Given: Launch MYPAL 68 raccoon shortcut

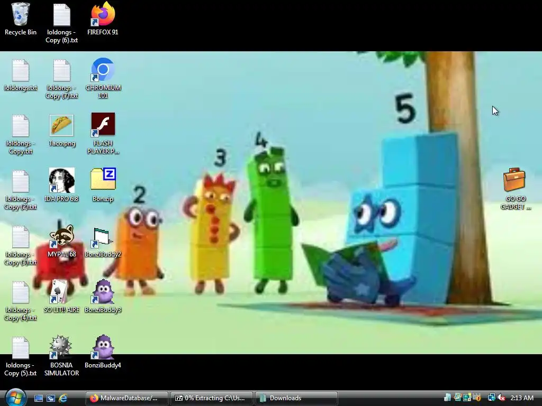Looking at the screenshot, I should tap(61, 241).
